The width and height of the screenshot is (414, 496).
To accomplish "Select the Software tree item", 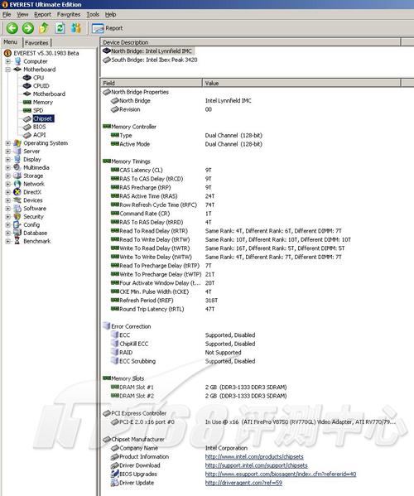I will coord(35,209).
